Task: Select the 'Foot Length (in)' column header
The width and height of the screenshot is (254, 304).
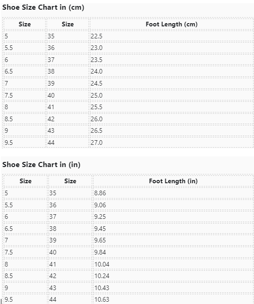Action: click(x=173, y=181)
